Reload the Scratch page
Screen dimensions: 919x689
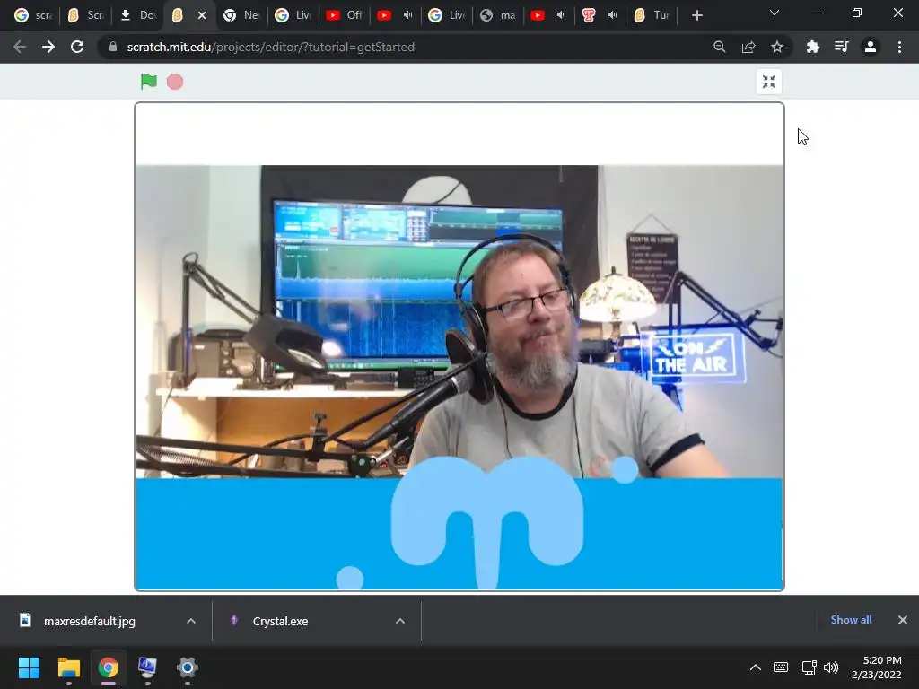point(77,47)
